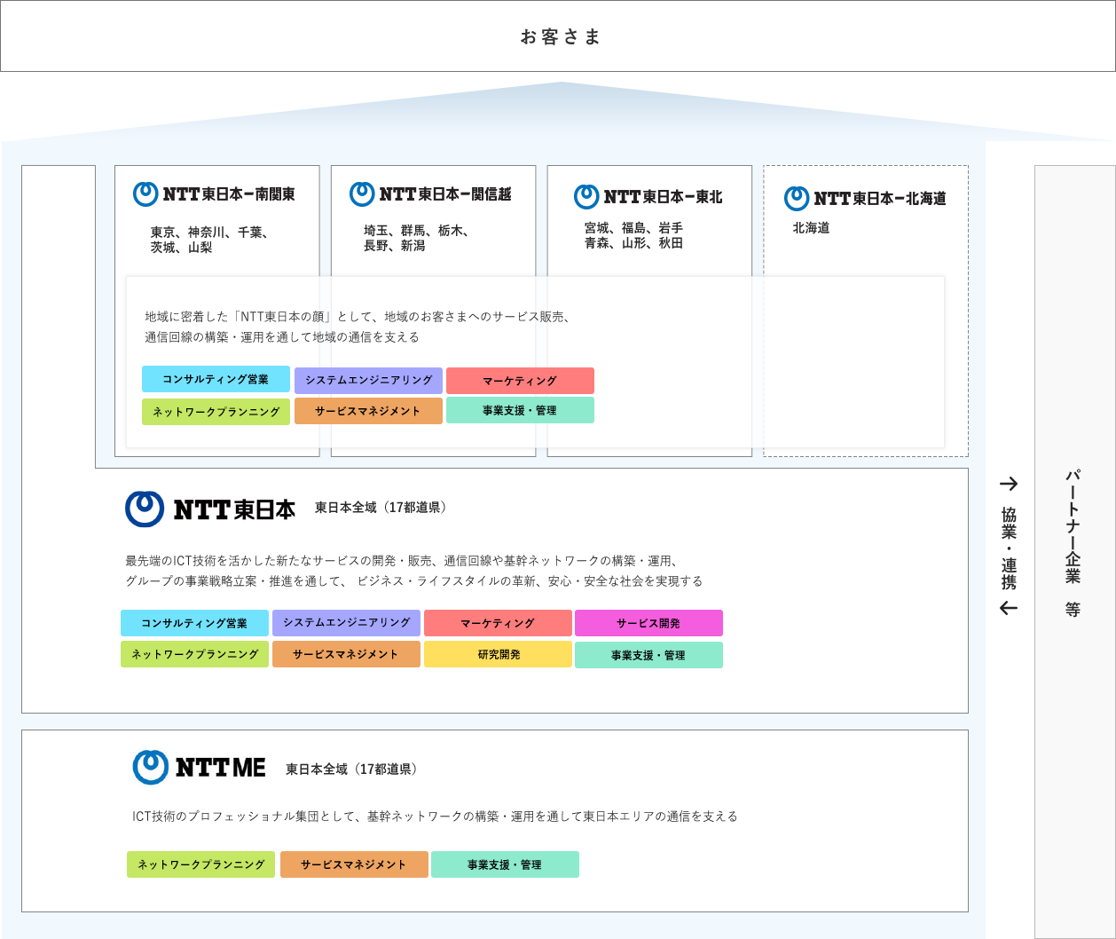Click 宮城、福島、岩手、青森、山形、秋田 prefecture text
Viewport: 1116px width, 939px height.
coord(633,235)
